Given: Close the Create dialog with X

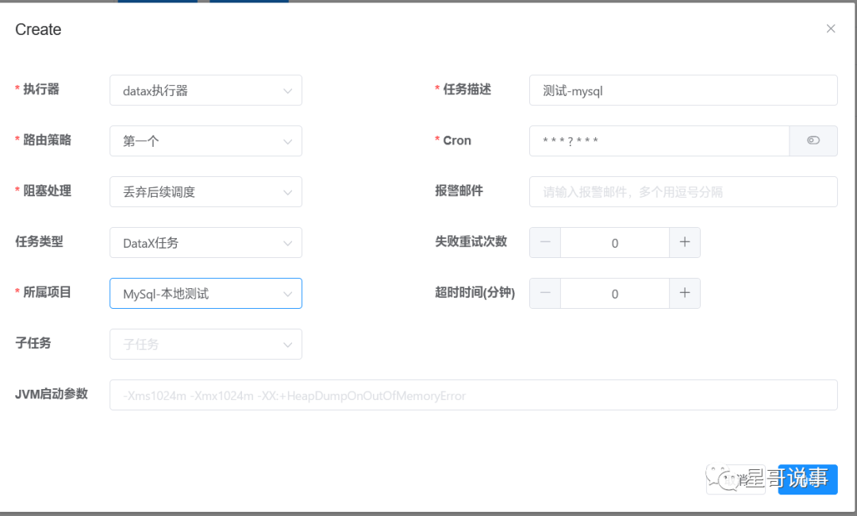Looking at the screenshot, I should 831,29.
